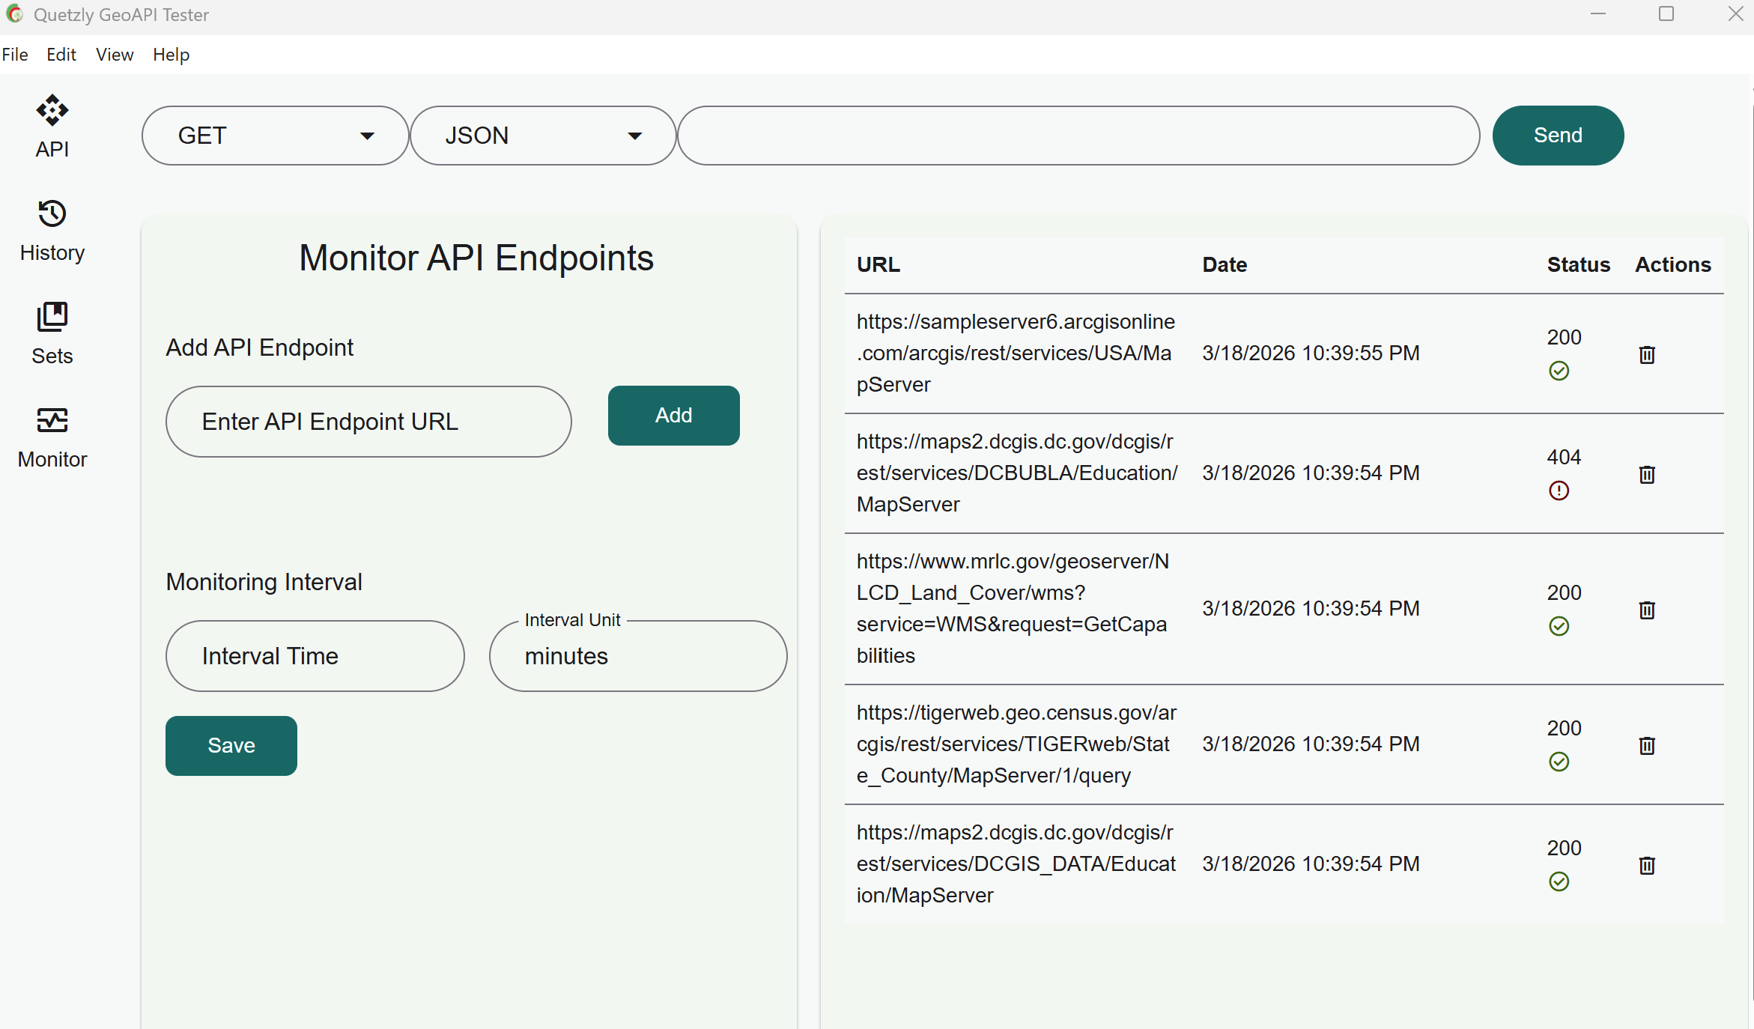1754x1029 pixels.
Task: Open the History panel from the sidebar
Action: 52,229
